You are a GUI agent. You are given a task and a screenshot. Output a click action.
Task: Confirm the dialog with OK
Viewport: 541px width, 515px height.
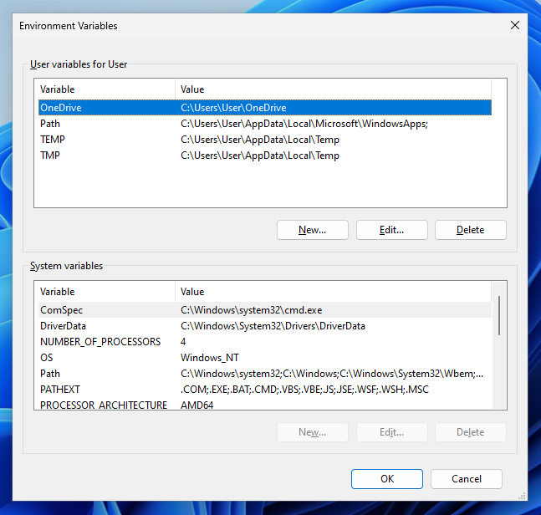[387, 479]
